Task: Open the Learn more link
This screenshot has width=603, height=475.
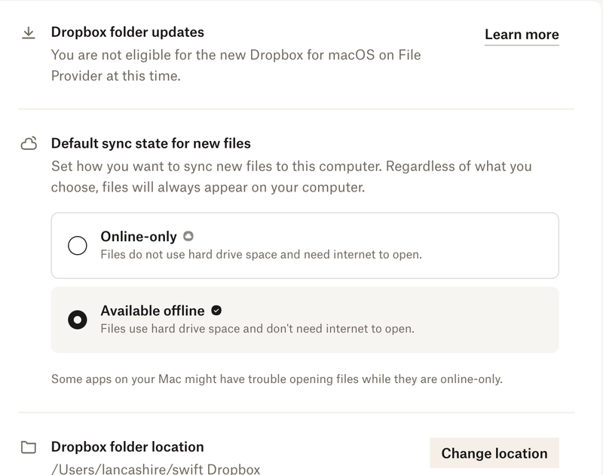Action: pyautogui.click(x=522, y=35)
